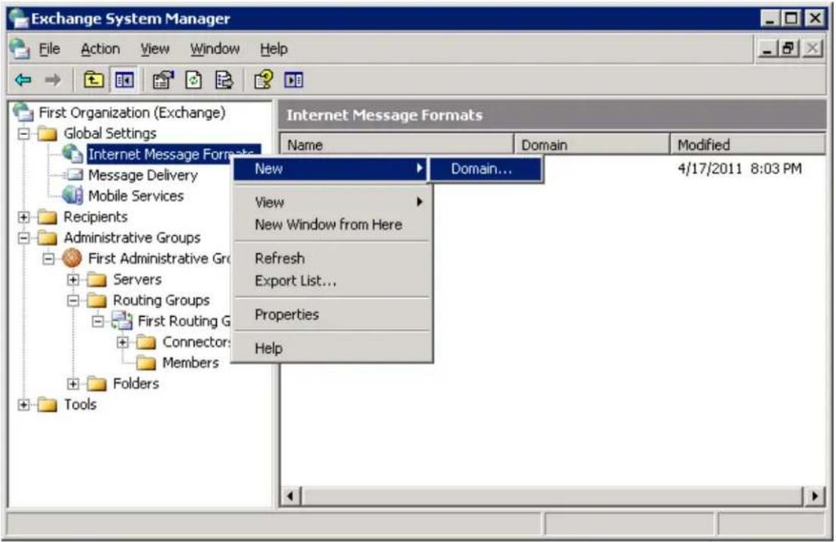Choose Export List... in context menu
The width and height of the screenshot is (836, 542).
332,280
